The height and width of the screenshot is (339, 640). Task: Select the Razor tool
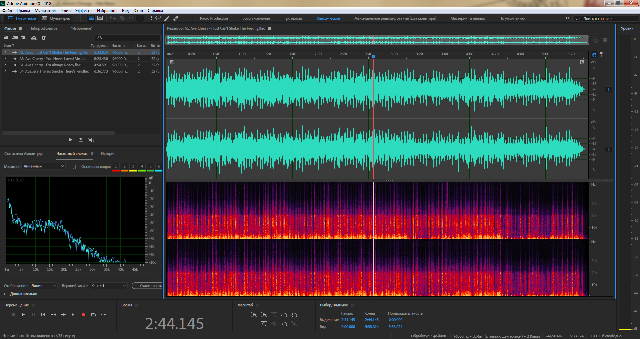pyautogui.click(x=122, y=18)
